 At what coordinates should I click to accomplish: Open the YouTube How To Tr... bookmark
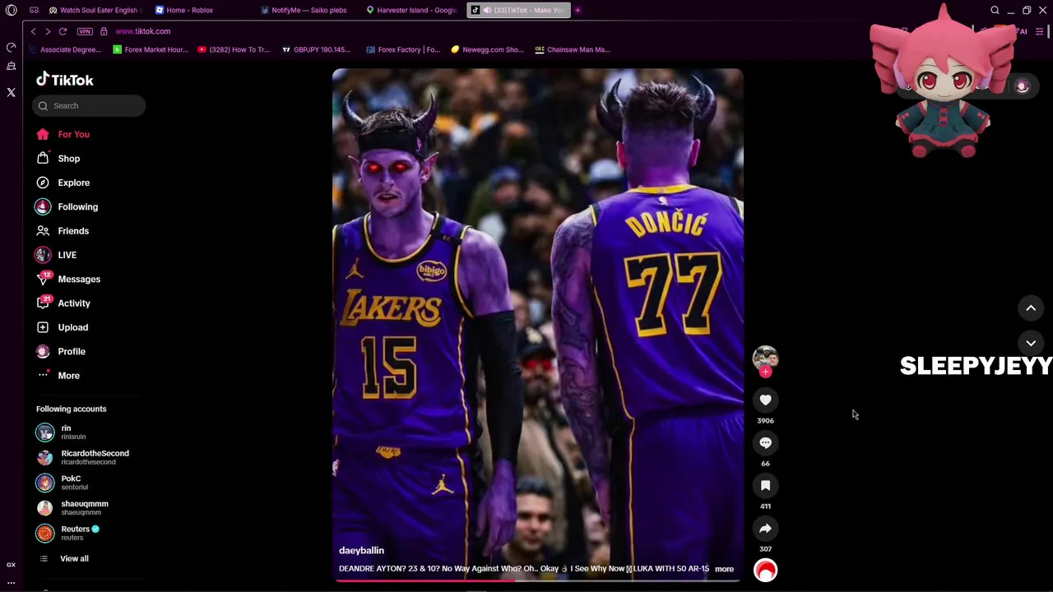pos(234,49)
